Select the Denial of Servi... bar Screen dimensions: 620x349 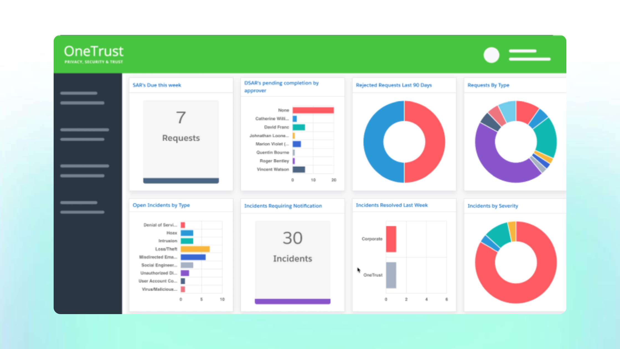pyautogui.click(x=183, y=225)
